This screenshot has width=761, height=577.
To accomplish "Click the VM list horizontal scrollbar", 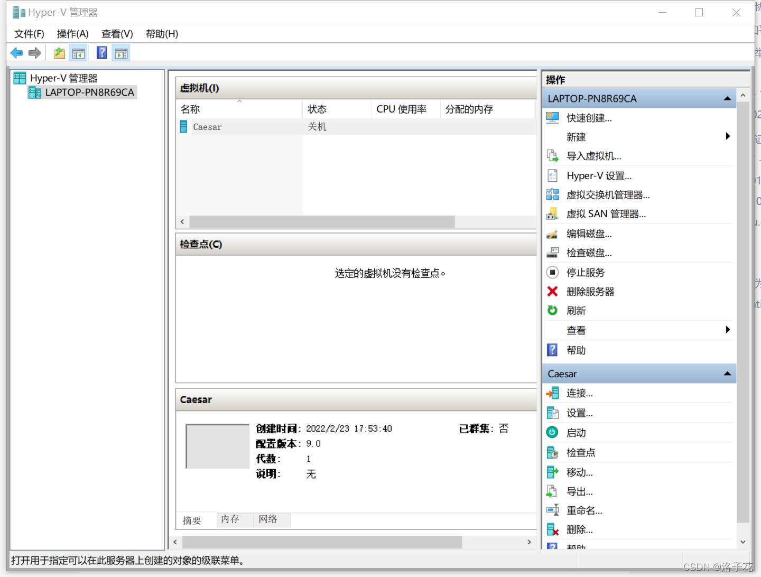I will pos(322,222).
